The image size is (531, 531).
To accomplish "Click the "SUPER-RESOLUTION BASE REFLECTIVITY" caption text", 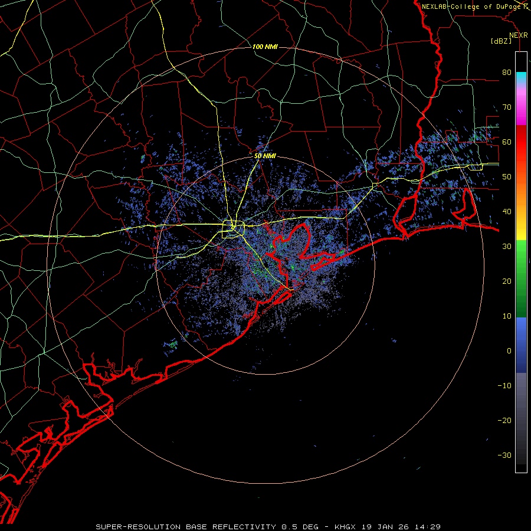I will 186,527.
